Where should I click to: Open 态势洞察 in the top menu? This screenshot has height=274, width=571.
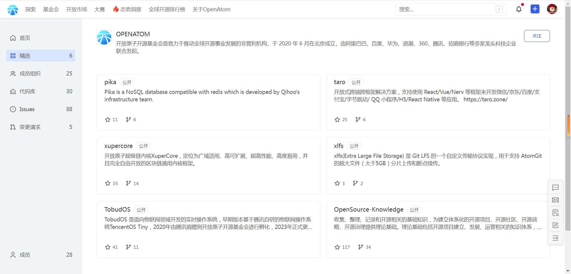pos(131,10)
